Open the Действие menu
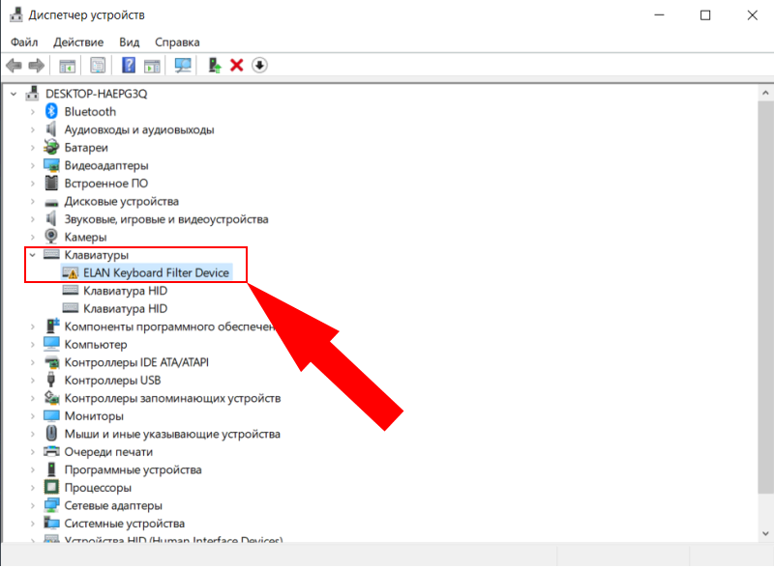This screenshot has height=568, width=774. (78, 43)
